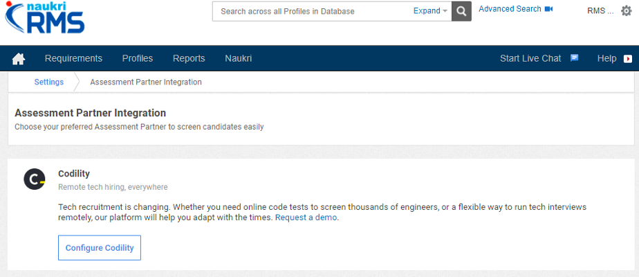Open the Reports menu
The height and width of the screenshot is (277, 639).
189,58
